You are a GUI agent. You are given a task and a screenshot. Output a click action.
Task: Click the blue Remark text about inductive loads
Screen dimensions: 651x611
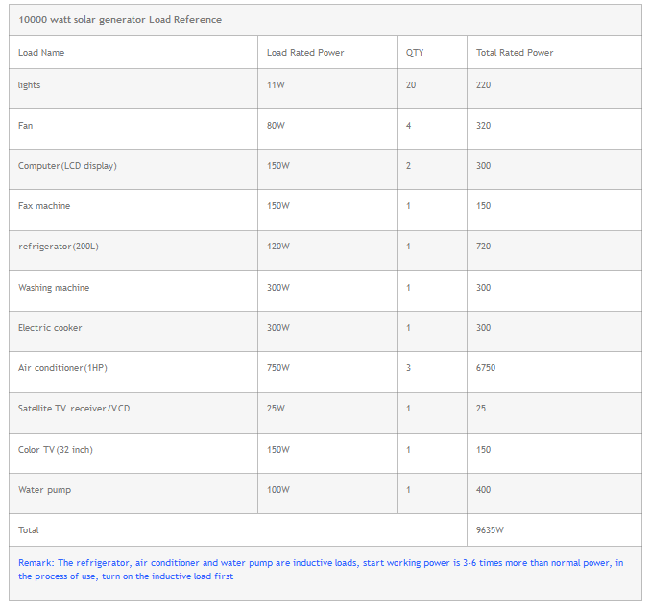point(321,570)
